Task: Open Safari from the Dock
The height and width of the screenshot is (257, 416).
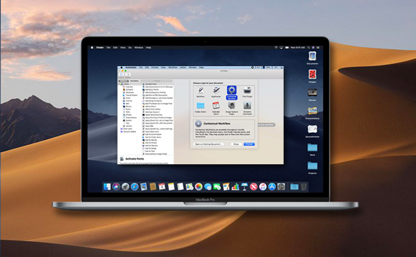Action: [x=134, y=187]
